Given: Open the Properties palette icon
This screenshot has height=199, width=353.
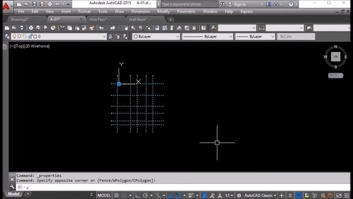Looking at the screenshot, I should (157, 28).
